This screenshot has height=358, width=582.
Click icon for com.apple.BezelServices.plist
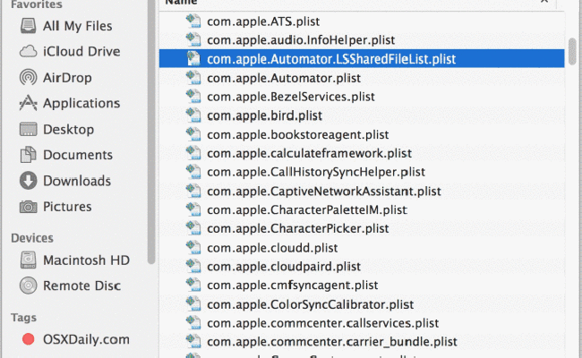click(x=193, y=97)
